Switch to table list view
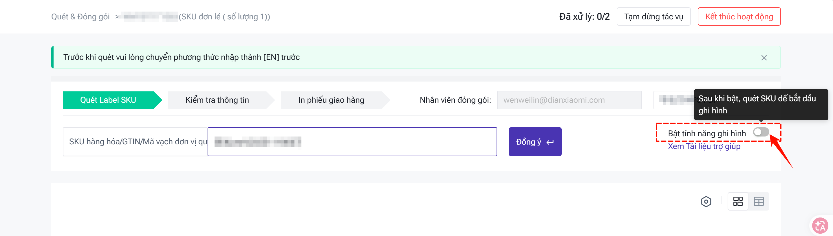This screenshot has height=236, width=833. click(x=759, y=202)
